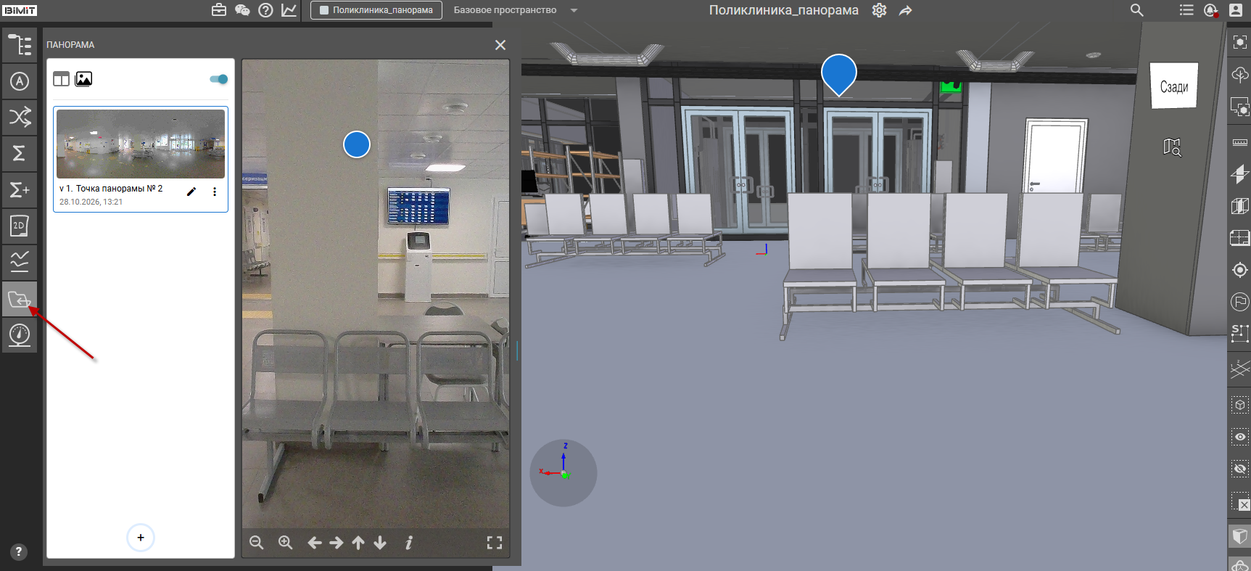Open the analytics chart icon in top bar
This screenshot has height=571, width=1251.
pos(289,10)
